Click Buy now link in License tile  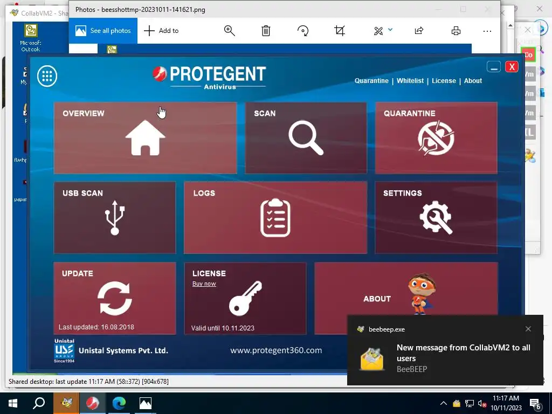point(204,284)
